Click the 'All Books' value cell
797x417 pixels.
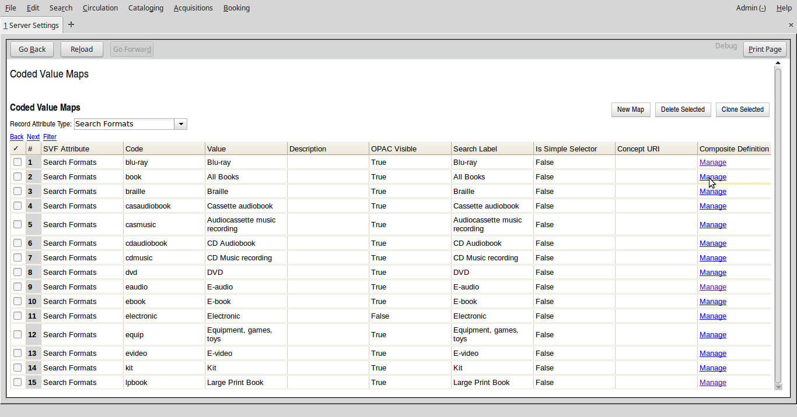click(x=246, y=176)
